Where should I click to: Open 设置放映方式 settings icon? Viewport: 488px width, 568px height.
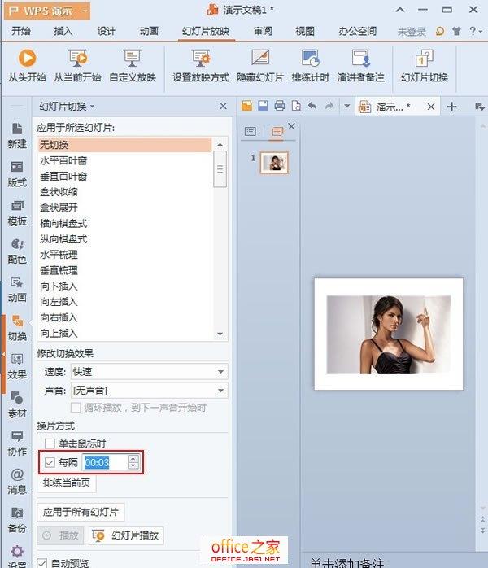[x=201, y=59]
